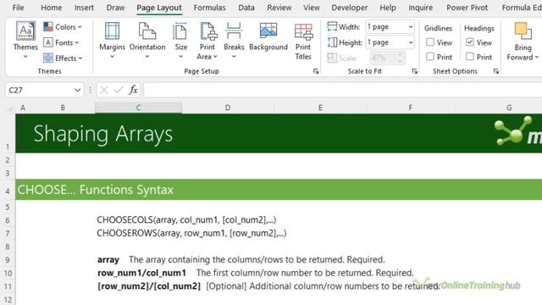Viewport: 542px width, 305px height.
Task: Select the CHOOSECOLS syntax text cell
Action: tap(186, 220)
